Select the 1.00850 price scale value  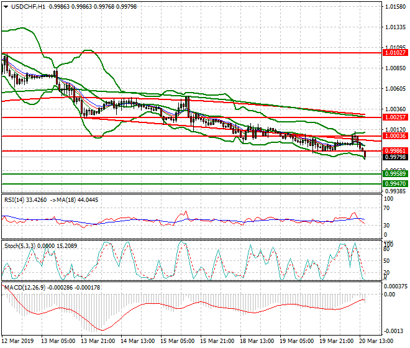coord(395,68)
